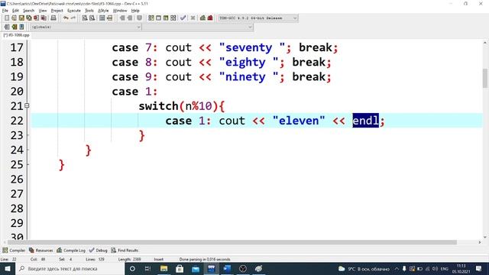The width and height of the screenshot is (489, 275).
Task: Click the Compile & Run icon
Action: coord(166,18)
